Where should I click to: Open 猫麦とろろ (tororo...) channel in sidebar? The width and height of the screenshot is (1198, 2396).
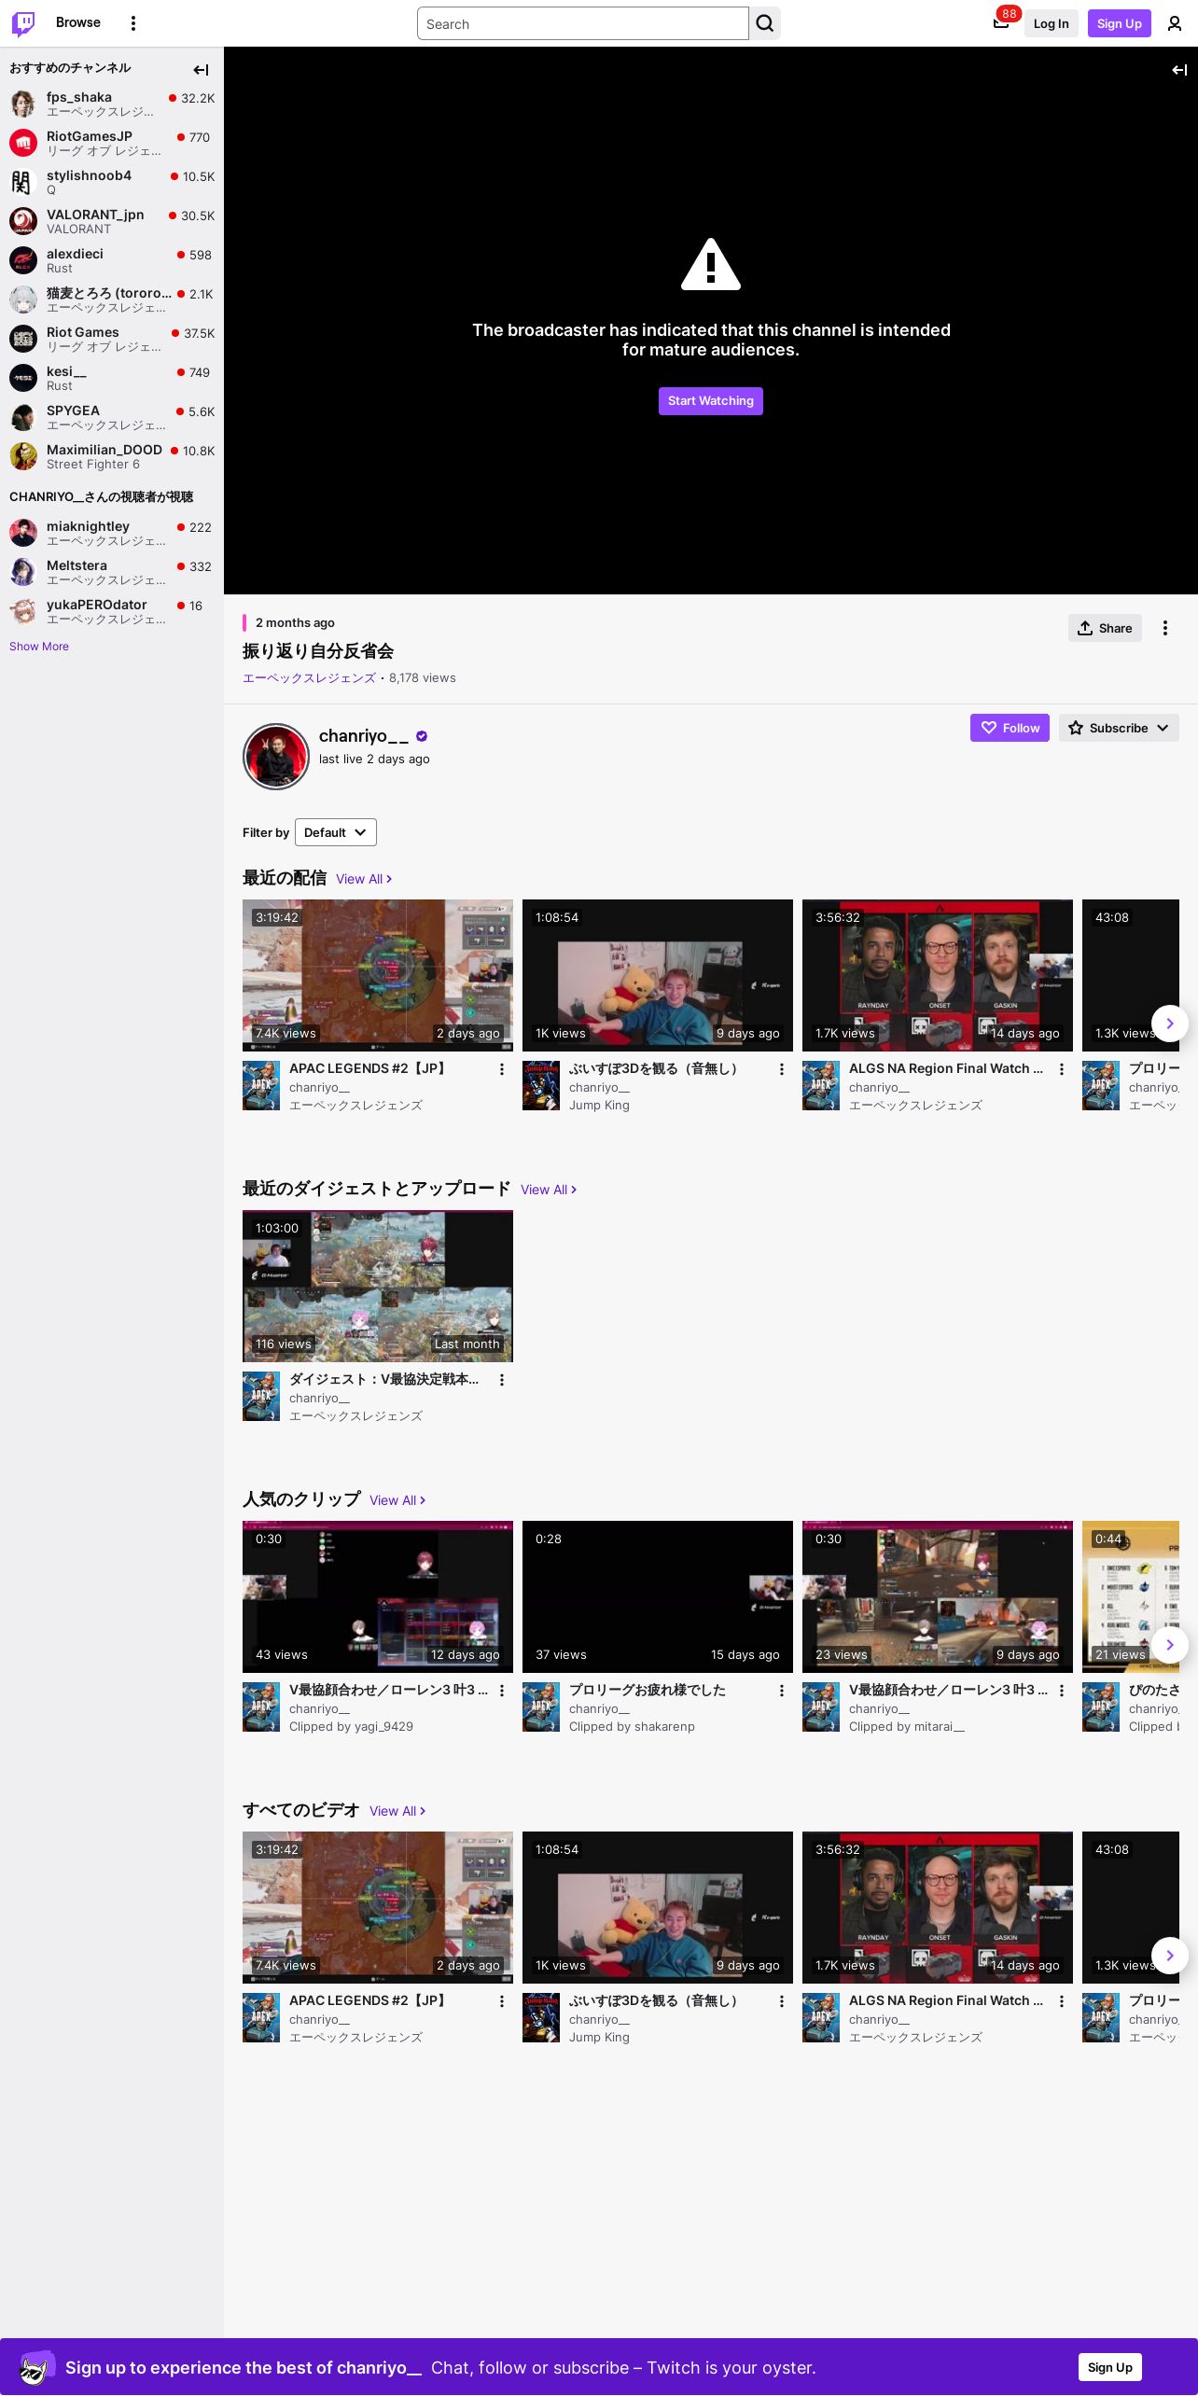[x=112, y=299]
